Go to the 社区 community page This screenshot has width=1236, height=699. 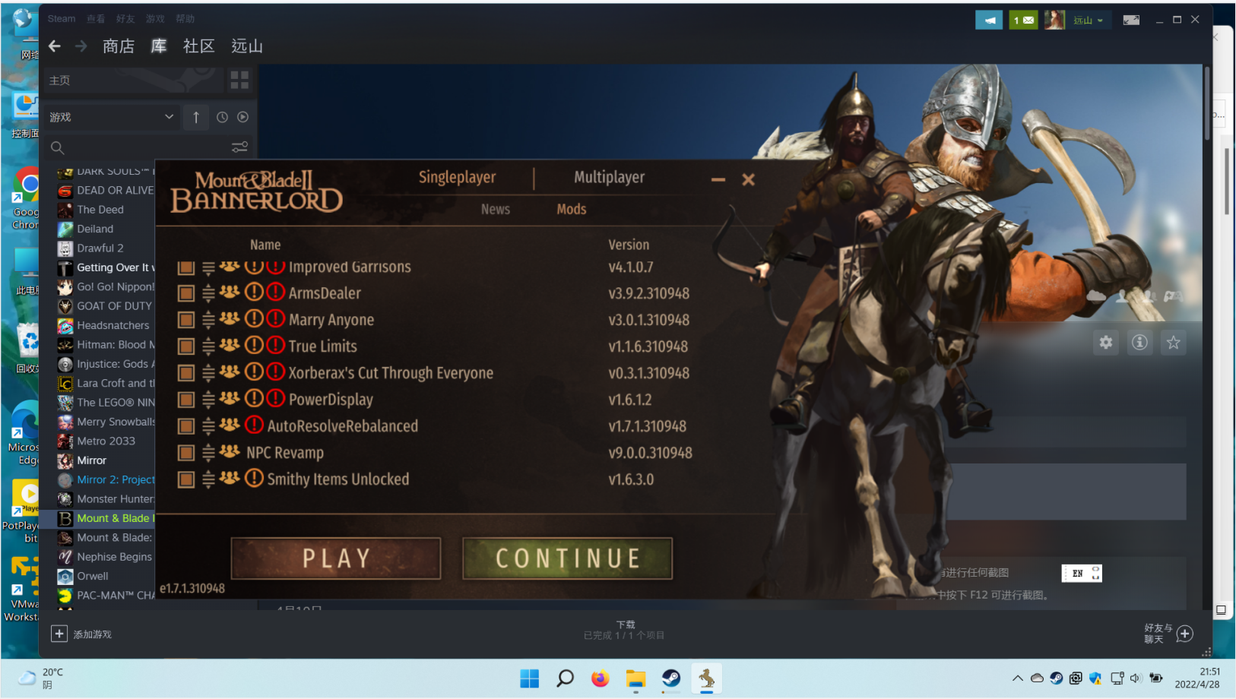tap(199, 46)
